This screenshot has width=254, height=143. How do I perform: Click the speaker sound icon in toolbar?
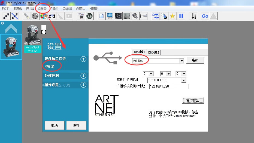(135, 16)
